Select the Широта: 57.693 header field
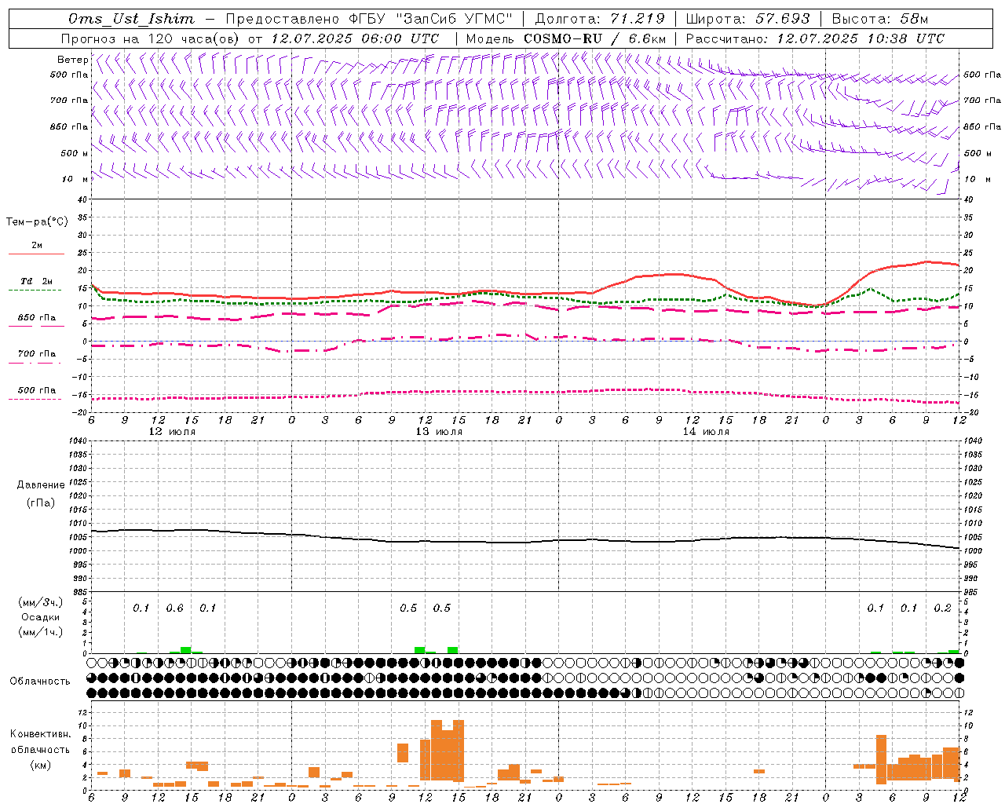The width and height of the screenshot is (1005, 804). [747, 19]
